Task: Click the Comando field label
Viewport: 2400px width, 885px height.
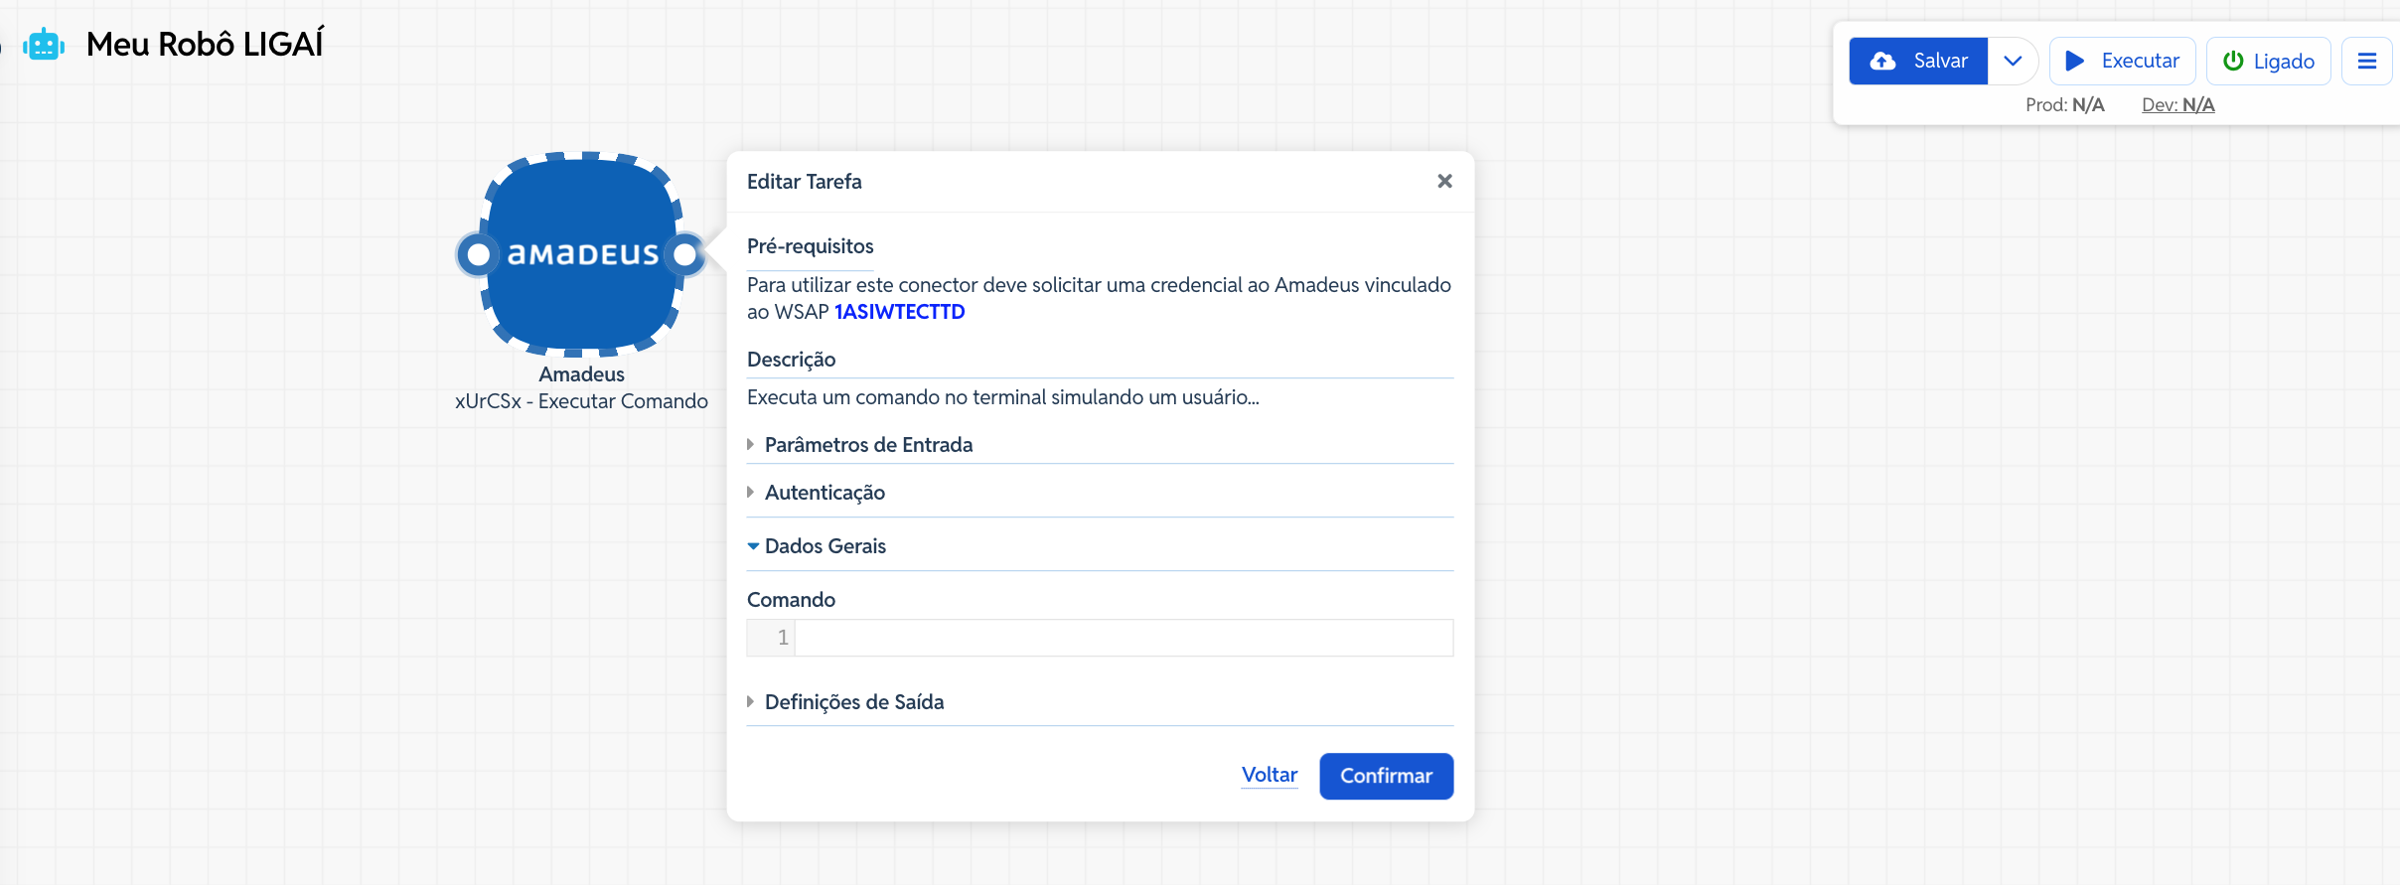Action: [x=791, y=600]
